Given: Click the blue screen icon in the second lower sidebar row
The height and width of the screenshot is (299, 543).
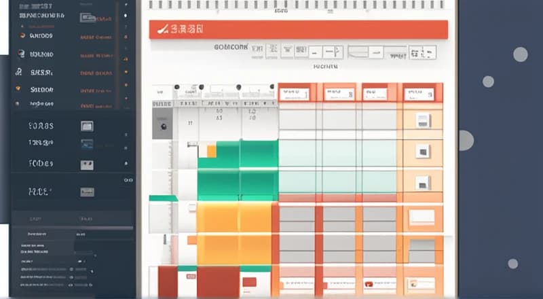Looking at the screenshot, I should pos(87,144).
